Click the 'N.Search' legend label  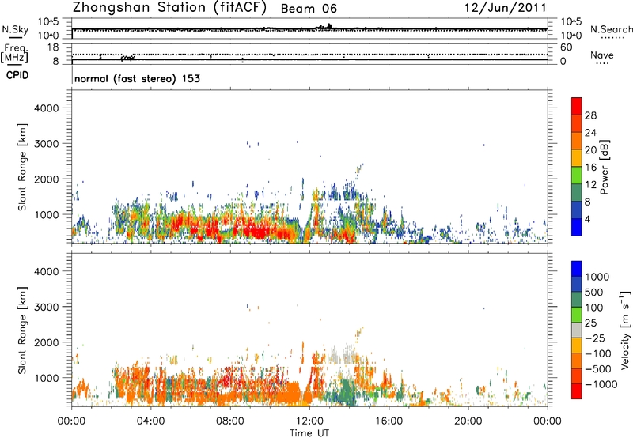click(x=611, y=29)
